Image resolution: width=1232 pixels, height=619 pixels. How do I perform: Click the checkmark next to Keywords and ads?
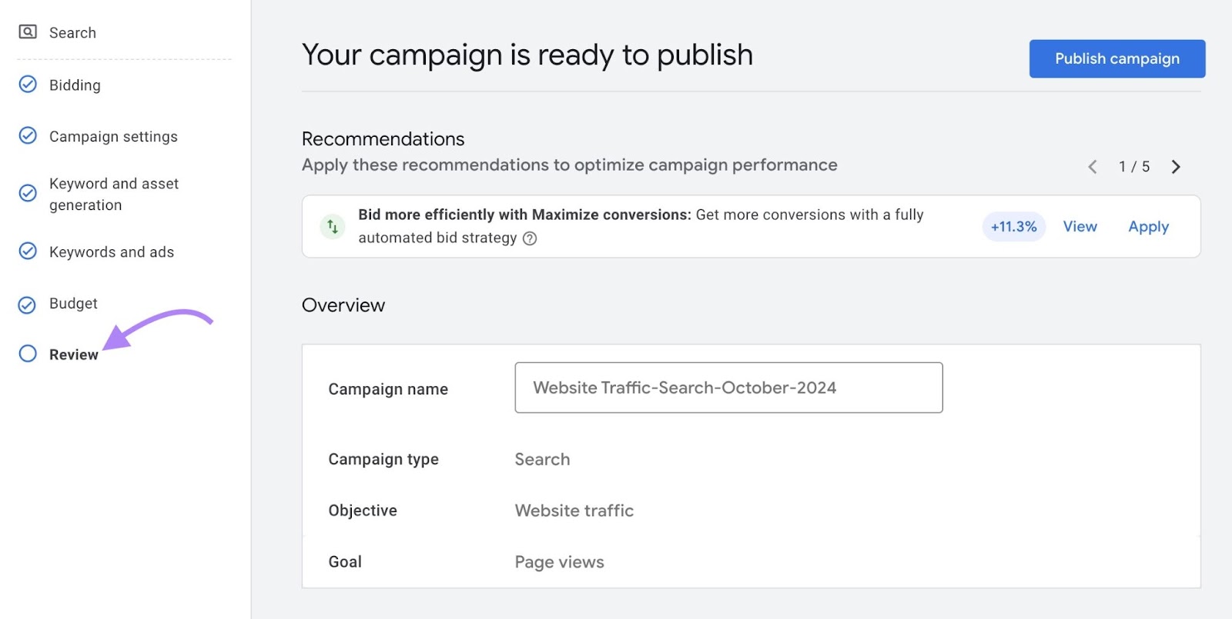tap(28, 251)
